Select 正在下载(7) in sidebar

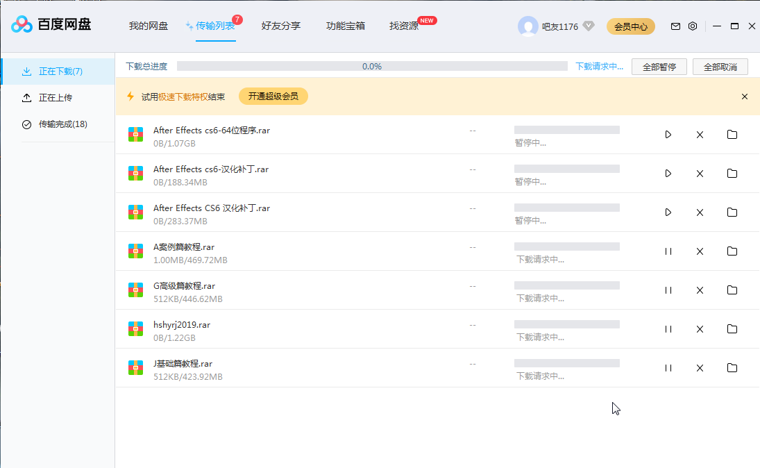pyautogui.click(x=58, y=72)
